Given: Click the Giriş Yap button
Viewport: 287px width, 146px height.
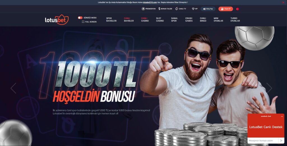Looking at the screenshot, I should (x=208, y=9).
